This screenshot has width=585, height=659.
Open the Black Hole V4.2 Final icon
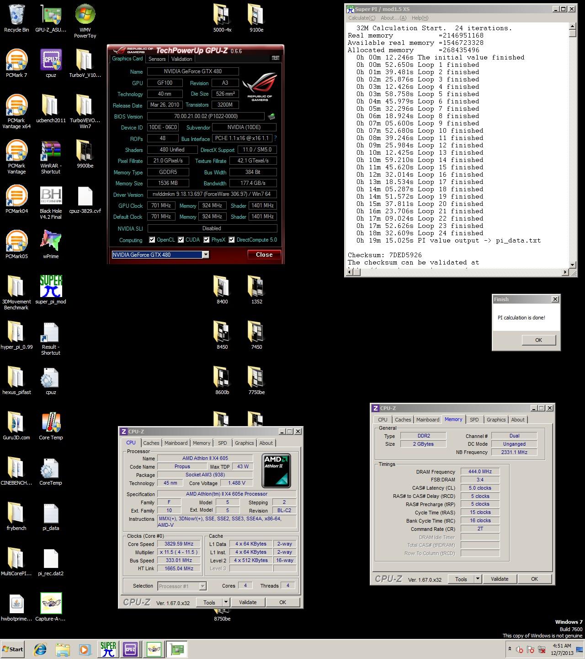coord(51,202)
